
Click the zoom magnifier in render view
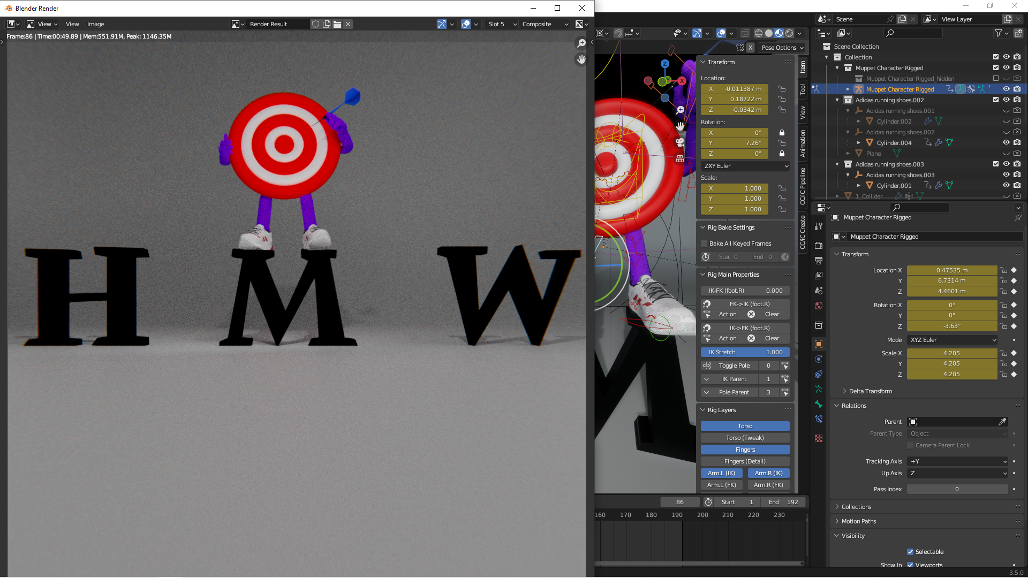[581, 44]
